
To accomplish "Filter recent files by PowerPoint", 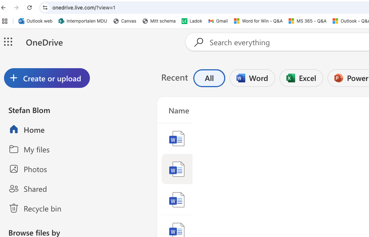I will coord(349,78).
